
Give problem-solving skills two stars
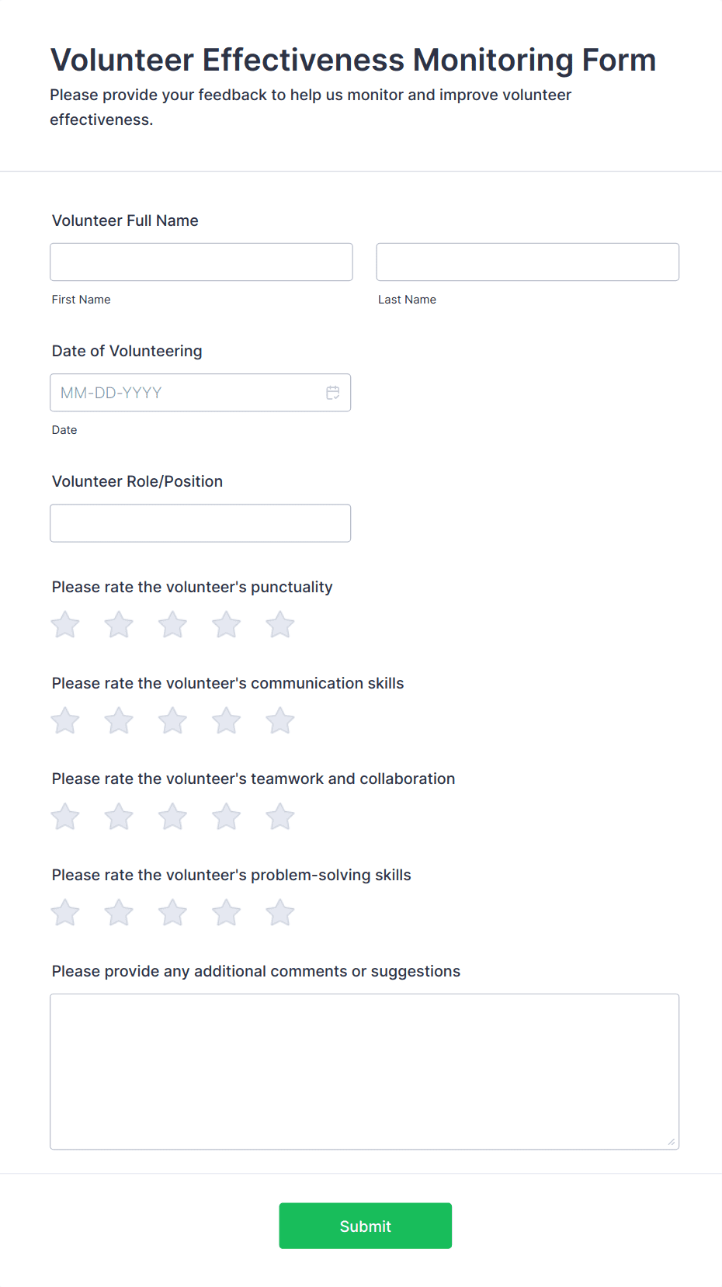119,913
